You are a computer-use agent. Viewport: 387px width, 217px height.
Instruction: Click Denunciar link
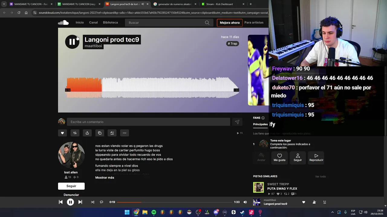pyautogui.click(x=71, y=195)
